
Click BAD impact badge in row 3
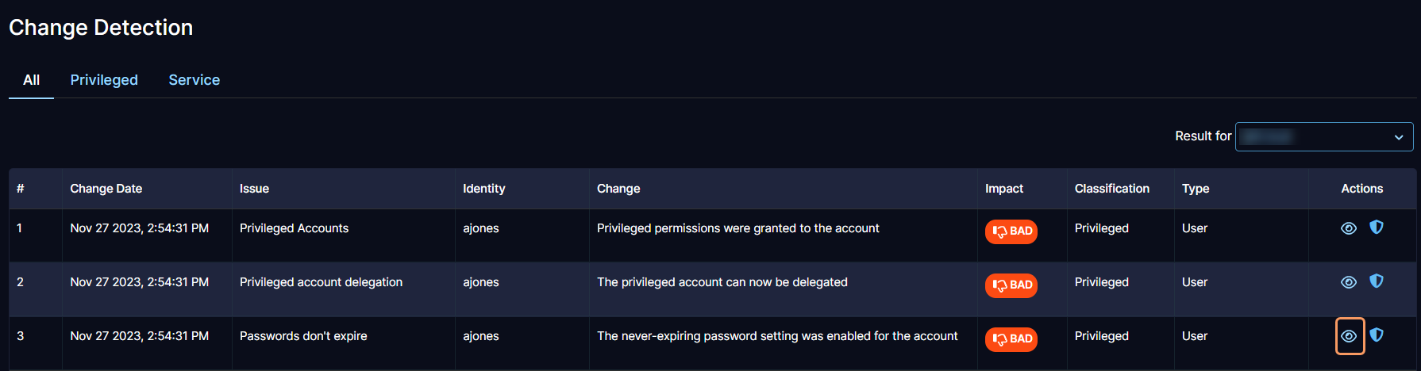[1011, 339]
